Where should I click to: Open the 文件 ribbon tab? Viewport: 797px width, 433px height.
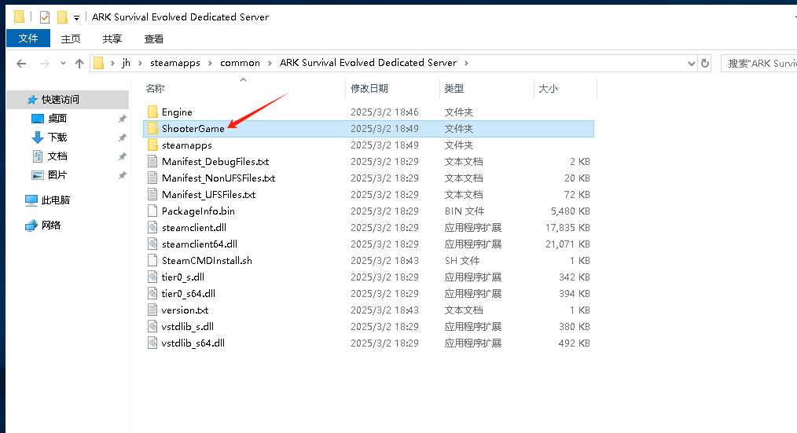click(x=28, y=39)
